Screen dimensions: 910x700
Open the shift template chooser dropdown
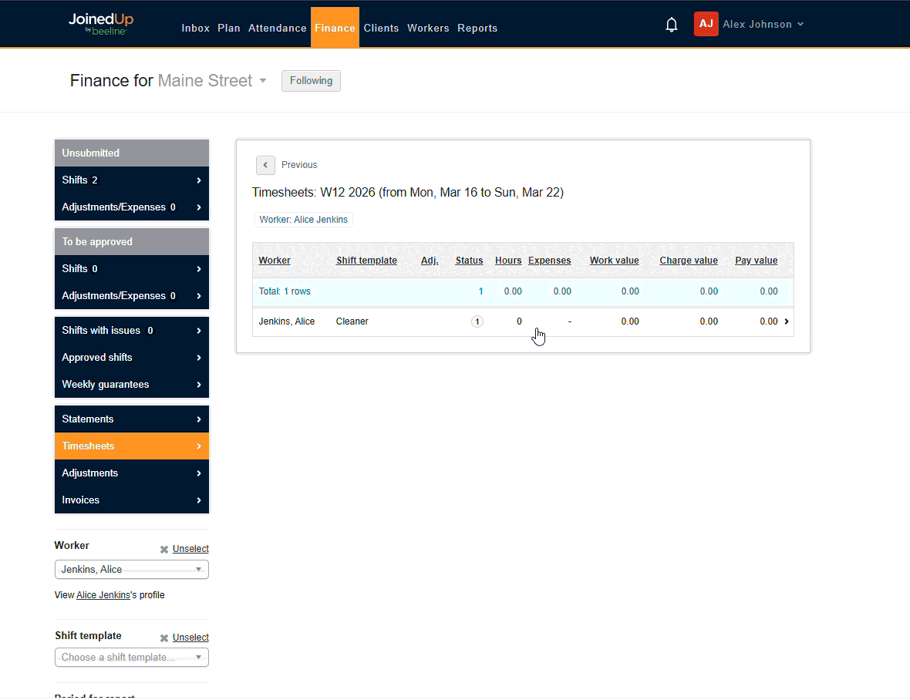[x=131, y=657]
